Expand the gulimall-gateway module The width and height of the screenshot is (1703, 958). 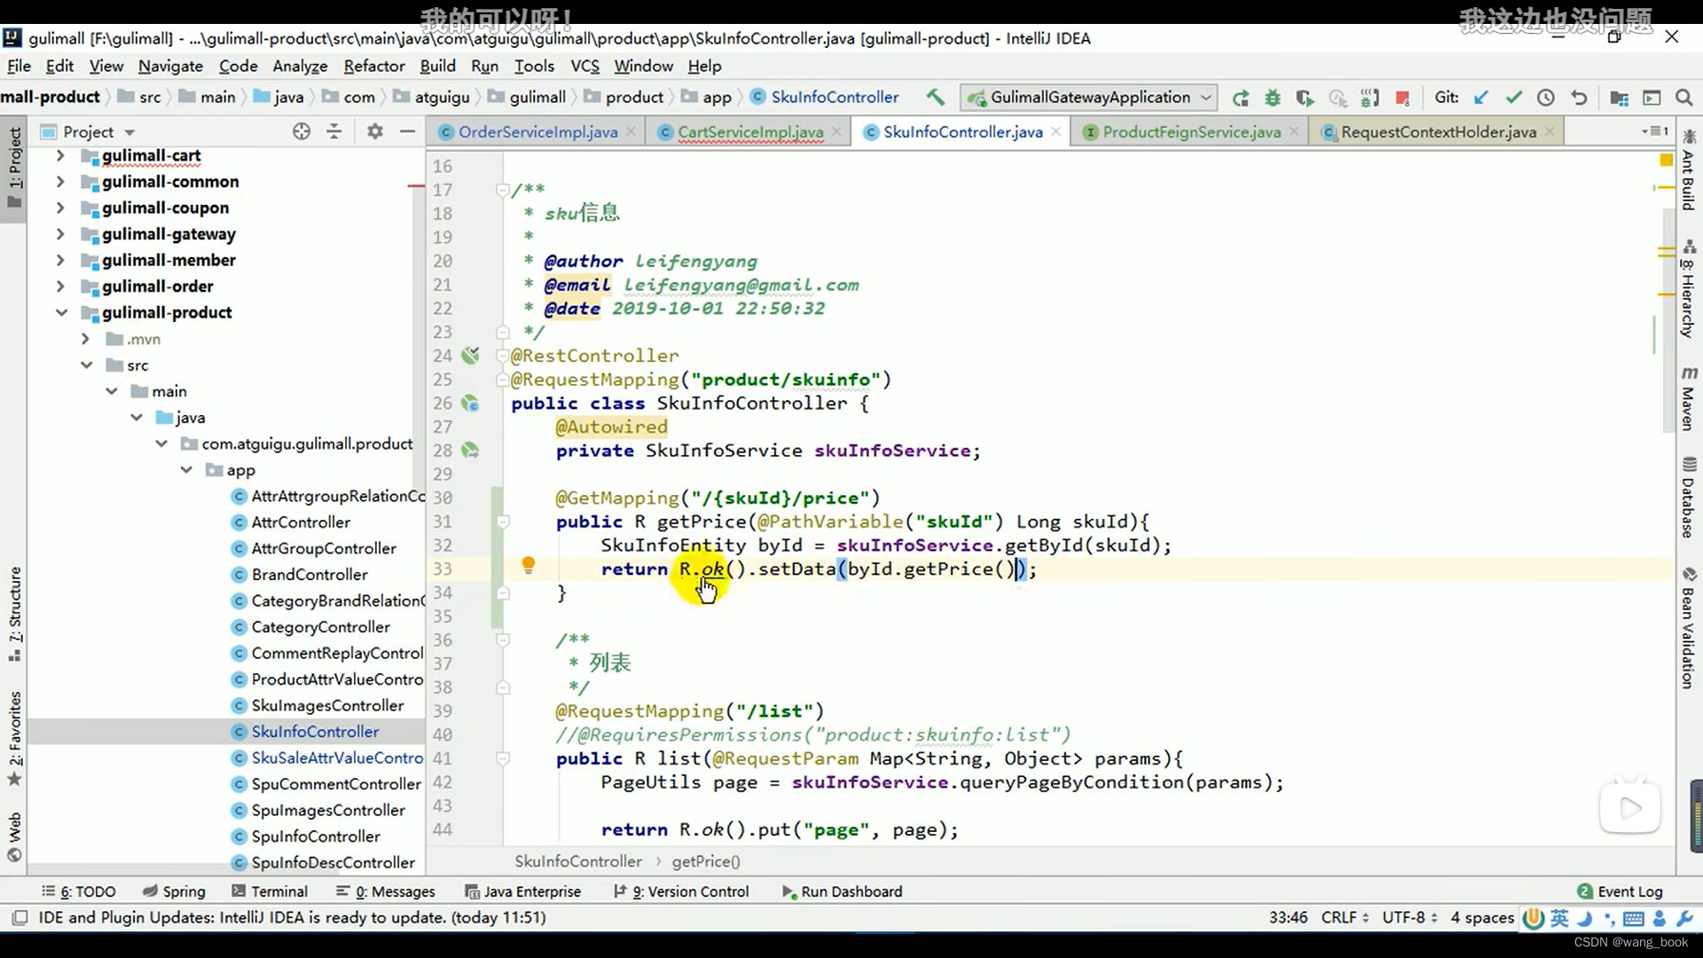pos(60,234)
